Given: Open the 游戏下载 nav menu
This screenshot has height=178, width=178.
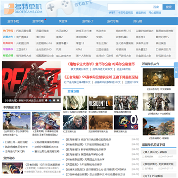Looking at the screenshot, I should (x=13, y=21).
